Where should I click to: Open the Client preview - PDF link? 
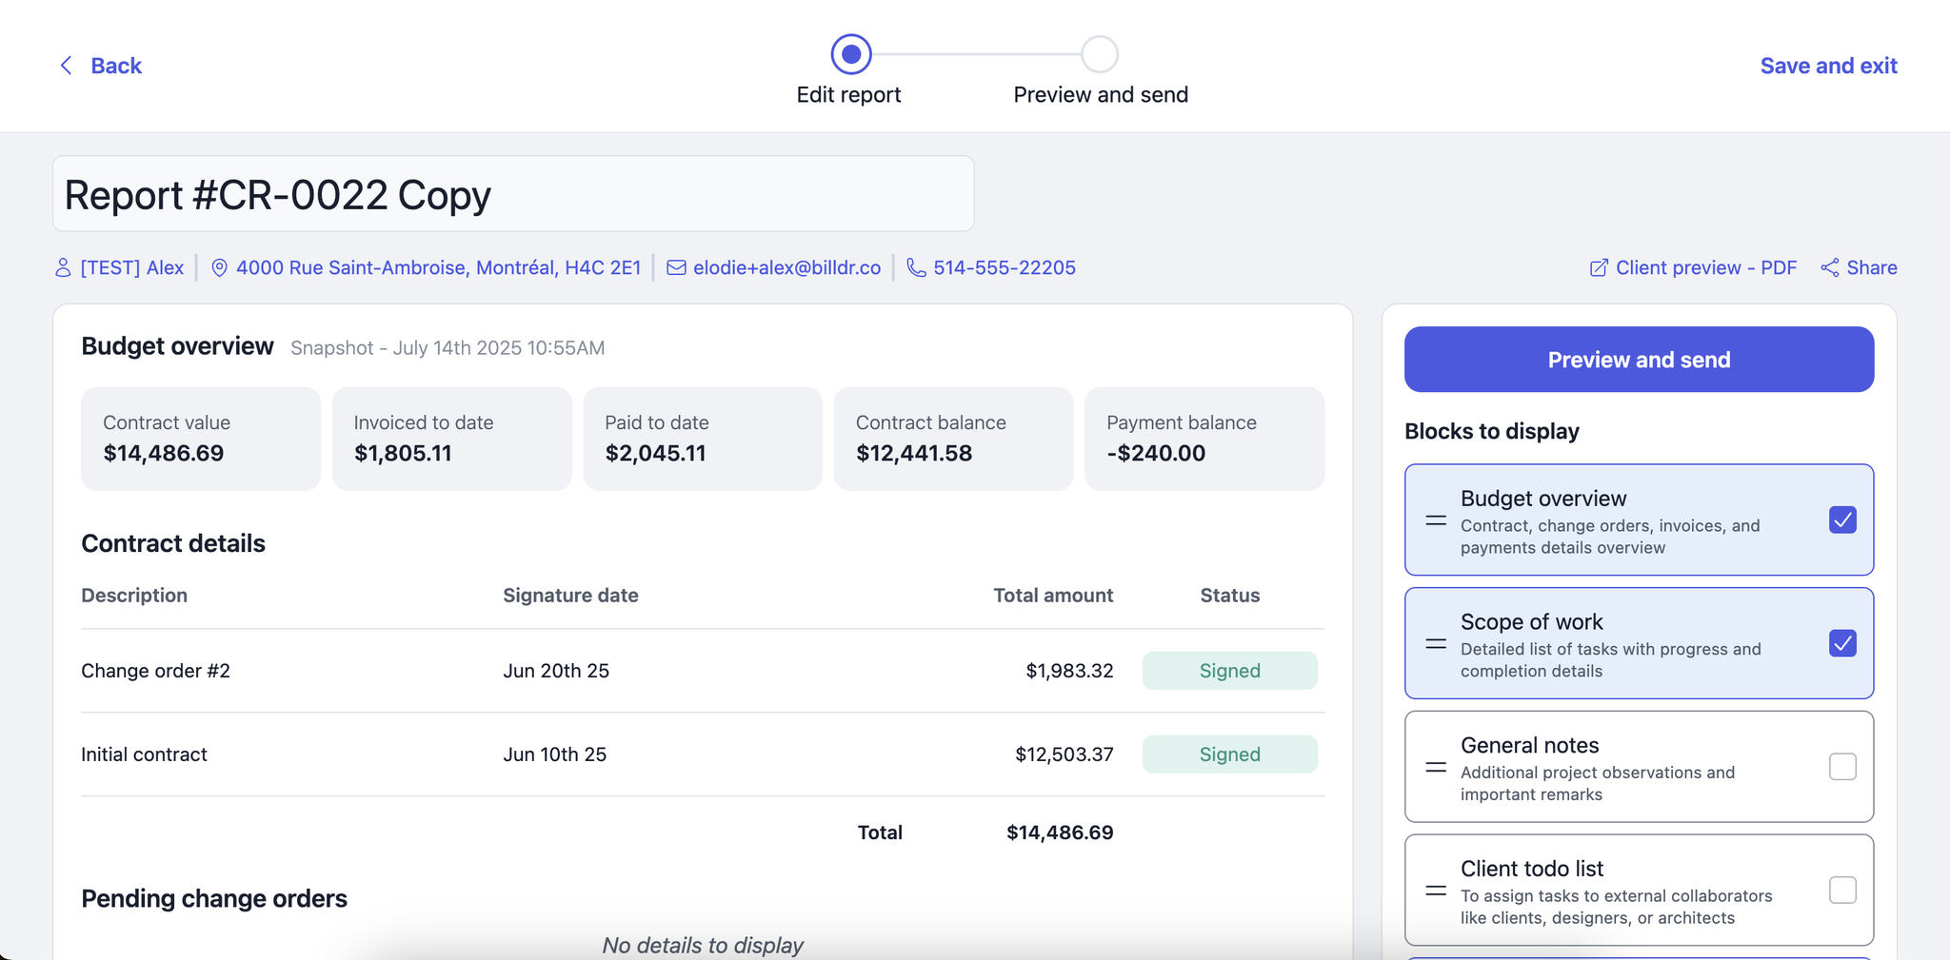pyautogui.click(x=1705, y=268)
